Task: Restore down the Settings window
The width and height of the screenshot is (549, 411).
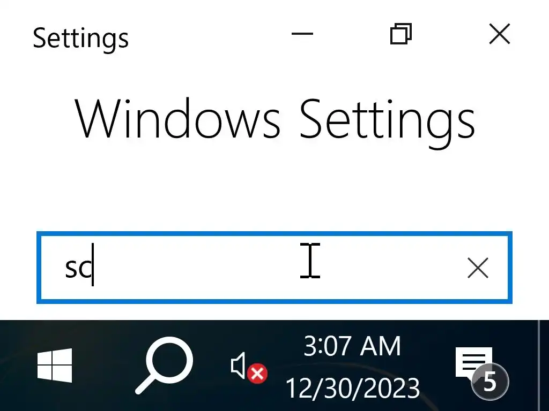Action: point(400,35)
